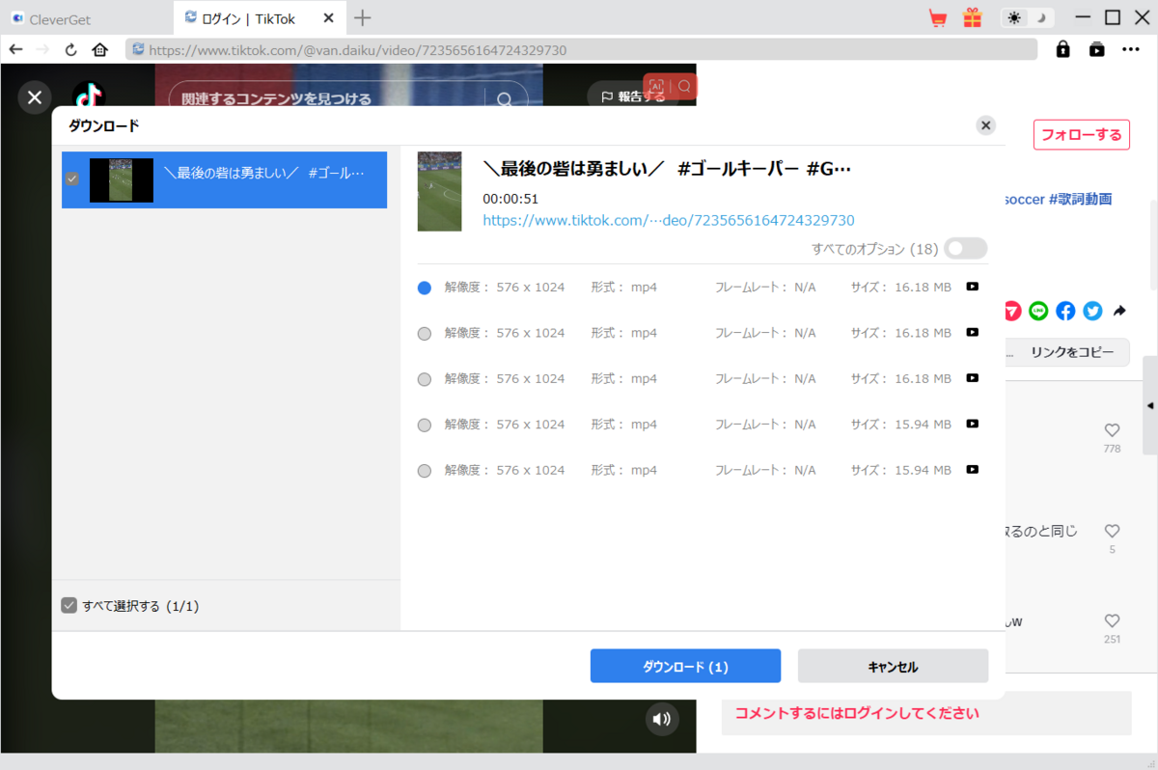Open the shopping cart icon
This screenshot has width=1158, height=770.
click(x=937, y=17)
